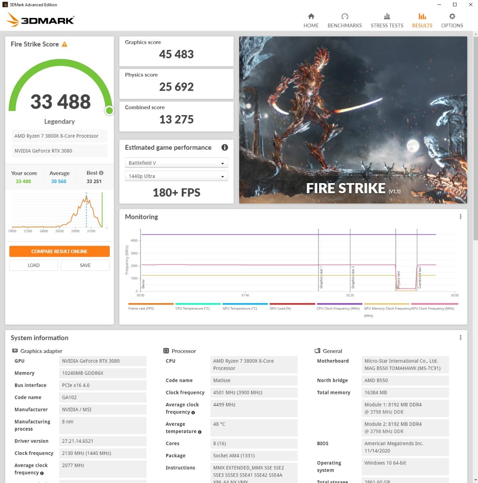Click Average clock frequency info icon under Processor
The height and width of the screenshot is (483, 478).
click(x=193, y=413)
